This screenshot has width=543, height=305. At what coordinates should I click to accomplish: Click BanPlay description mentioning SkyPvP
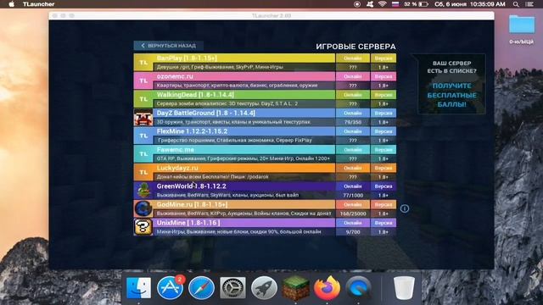[x=220, y=67]
